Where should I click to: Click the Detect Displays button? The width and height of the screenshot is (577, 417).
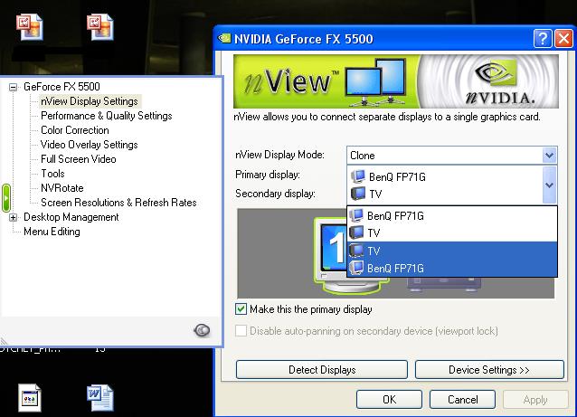click(322, 370)
